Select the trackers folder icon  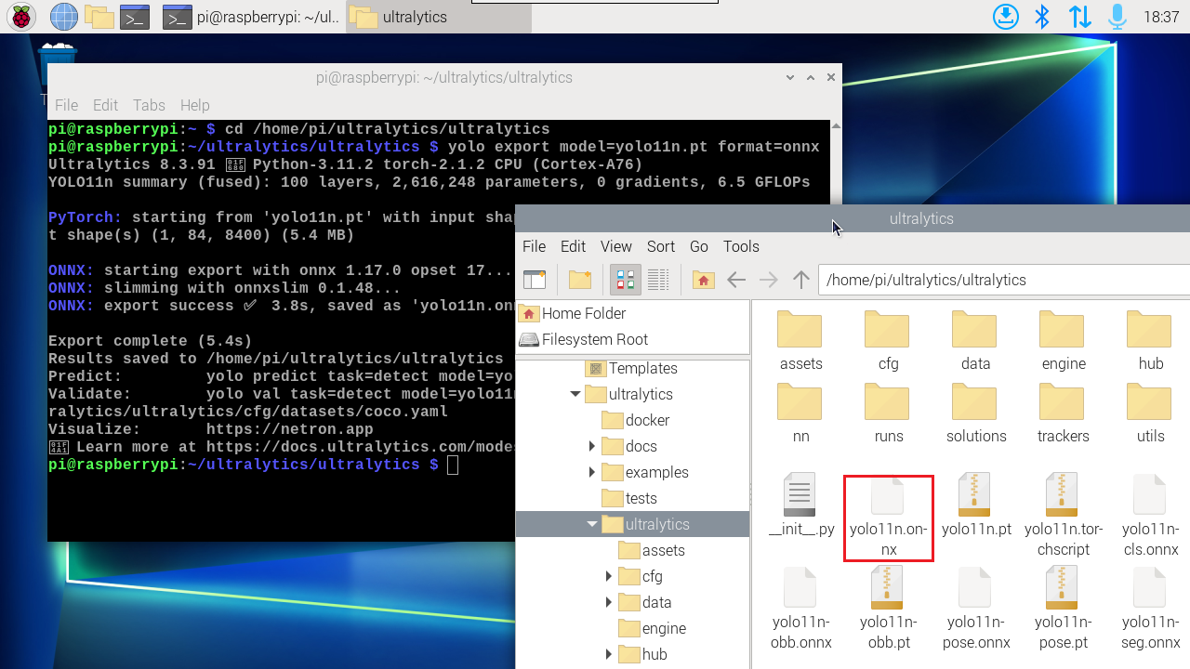1063,413
